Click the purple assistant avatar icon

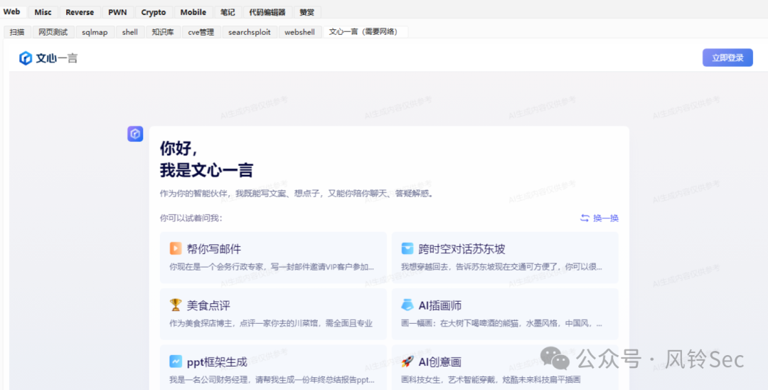pyautogui.click(x=135, y=134)
